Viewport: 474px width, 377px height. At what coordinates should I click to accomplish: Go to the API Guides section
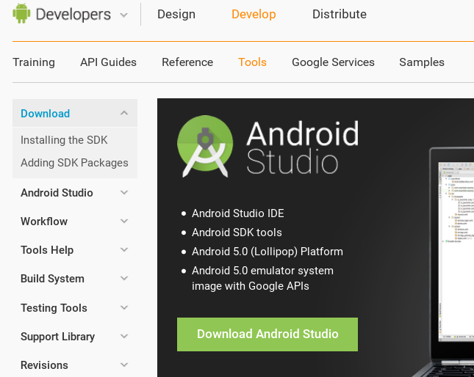tap(108, 62)
